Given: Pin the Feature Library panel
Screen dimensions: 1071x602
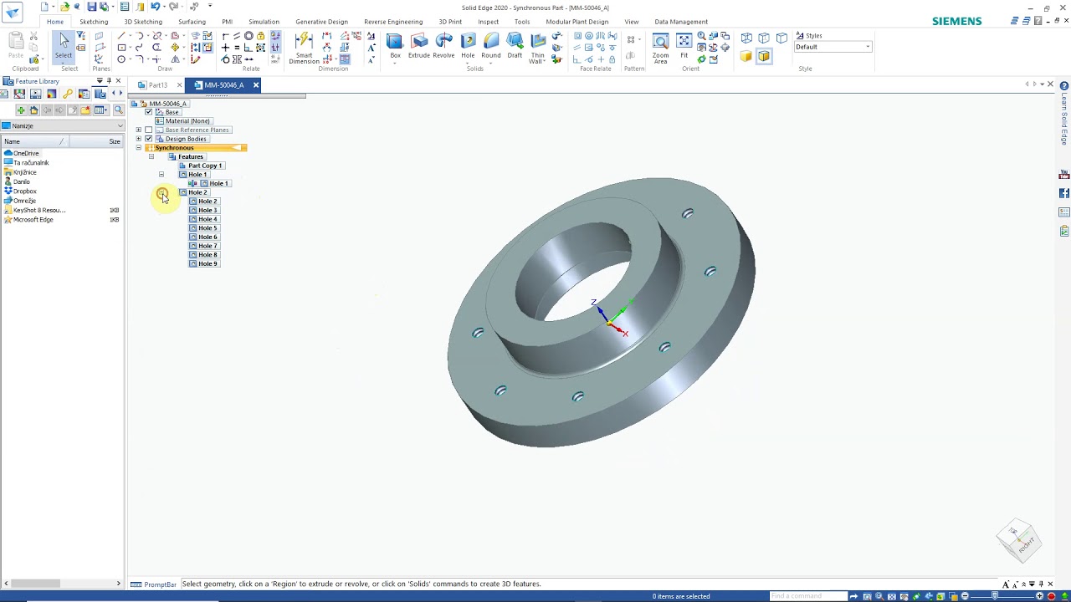Looking at the screenshot, I should coord(109,81).
